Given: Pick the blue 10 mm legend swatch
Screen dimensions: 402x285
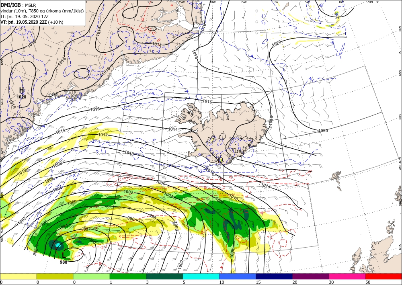Looking at the screenshot, I should point(238,276).
